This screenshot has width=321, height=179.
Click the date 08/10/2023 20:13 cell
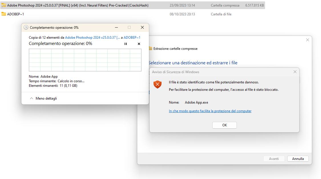click(182, 14)
